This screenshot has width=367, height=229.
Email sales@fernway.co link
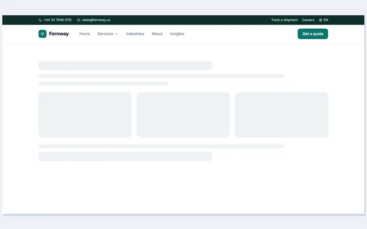(x=96, y=20)
